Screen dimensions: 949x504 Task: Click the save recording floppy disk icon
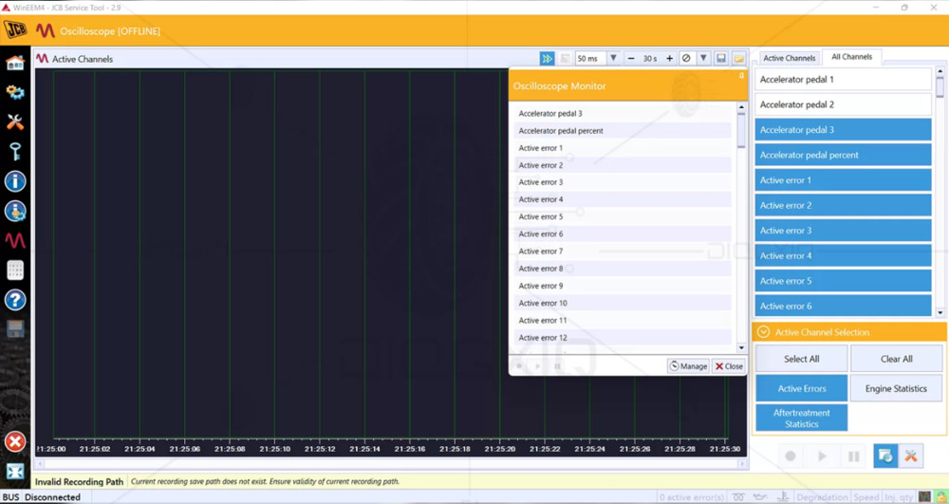[721, 59]
